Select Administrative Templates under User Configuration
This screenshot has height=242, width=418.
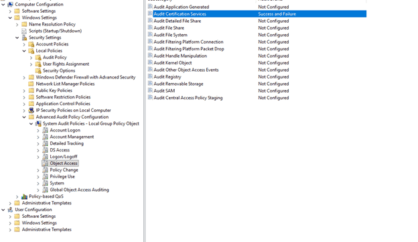coord(47,229)
